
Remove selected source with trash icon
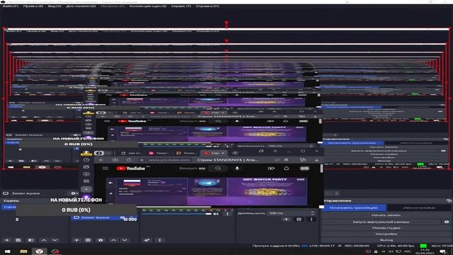(88, 240)
